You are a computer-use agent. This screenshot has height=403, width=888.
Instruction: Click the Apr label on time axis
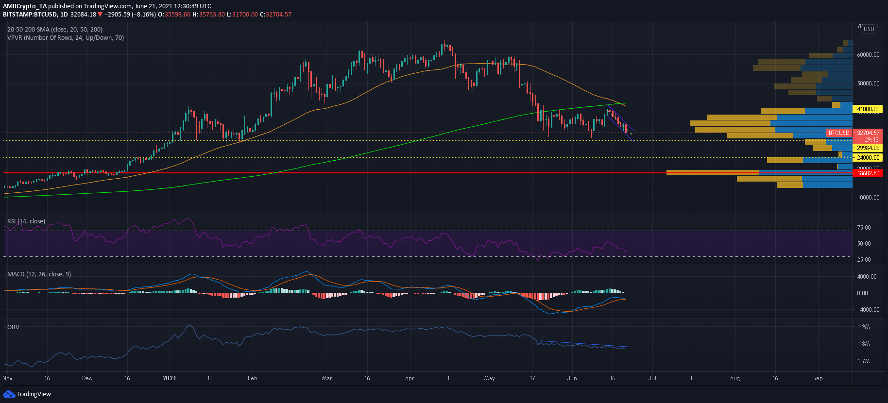pyautogui.click(x=410, y=378)
